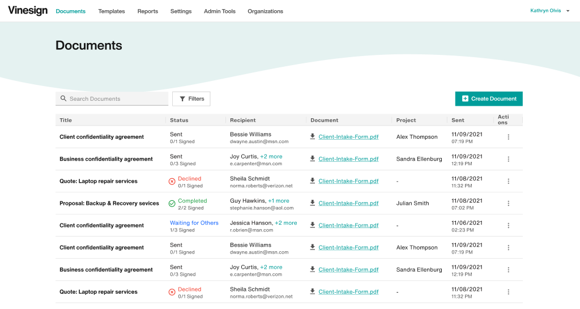Switch to Admin Tools in navigation

(x=219, y=11)
